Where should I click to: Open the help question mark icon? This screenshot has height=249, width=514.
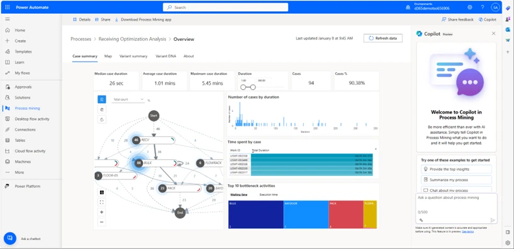pos(483,7)
